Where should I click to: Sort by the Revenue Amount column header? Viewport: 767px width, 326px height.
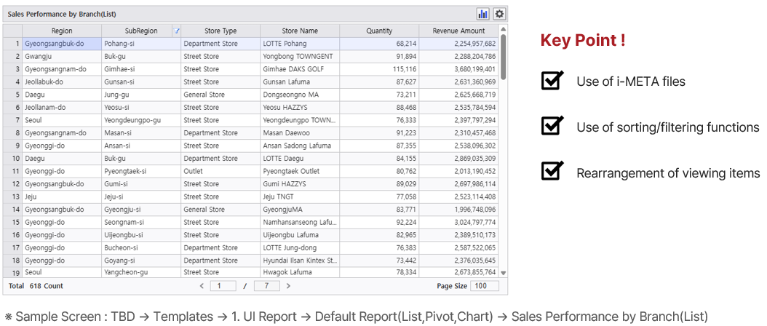pyautogui.click(x=458, y=31)
